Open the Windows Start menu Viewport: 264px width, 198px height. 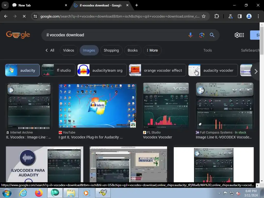coord(7,193)
